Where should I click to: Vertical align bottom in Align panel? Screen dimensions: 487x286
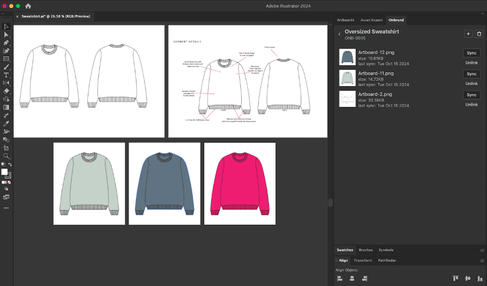[480, 278]
